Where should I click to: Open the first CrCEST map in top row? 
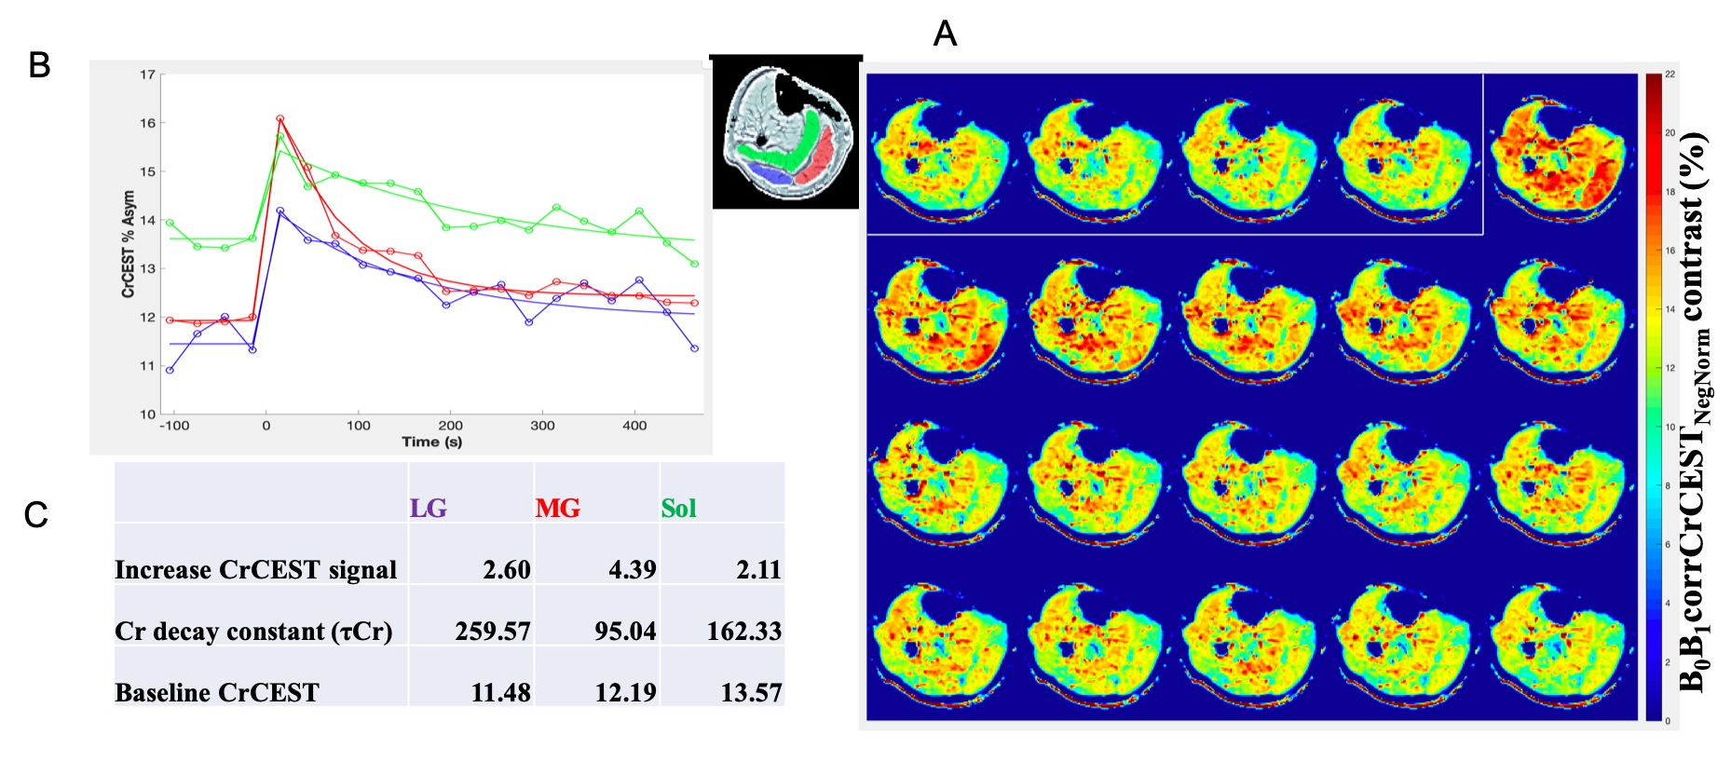point(939,156)
